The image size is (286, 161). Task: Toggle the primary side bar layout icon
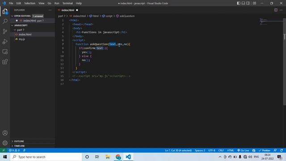tap(239, 3)
